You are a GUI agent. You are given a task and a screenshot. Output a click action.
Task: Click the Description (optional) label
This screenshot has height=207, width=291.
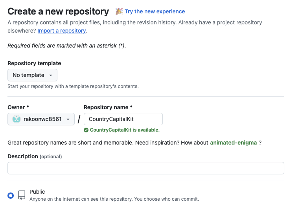click(35, 156)
